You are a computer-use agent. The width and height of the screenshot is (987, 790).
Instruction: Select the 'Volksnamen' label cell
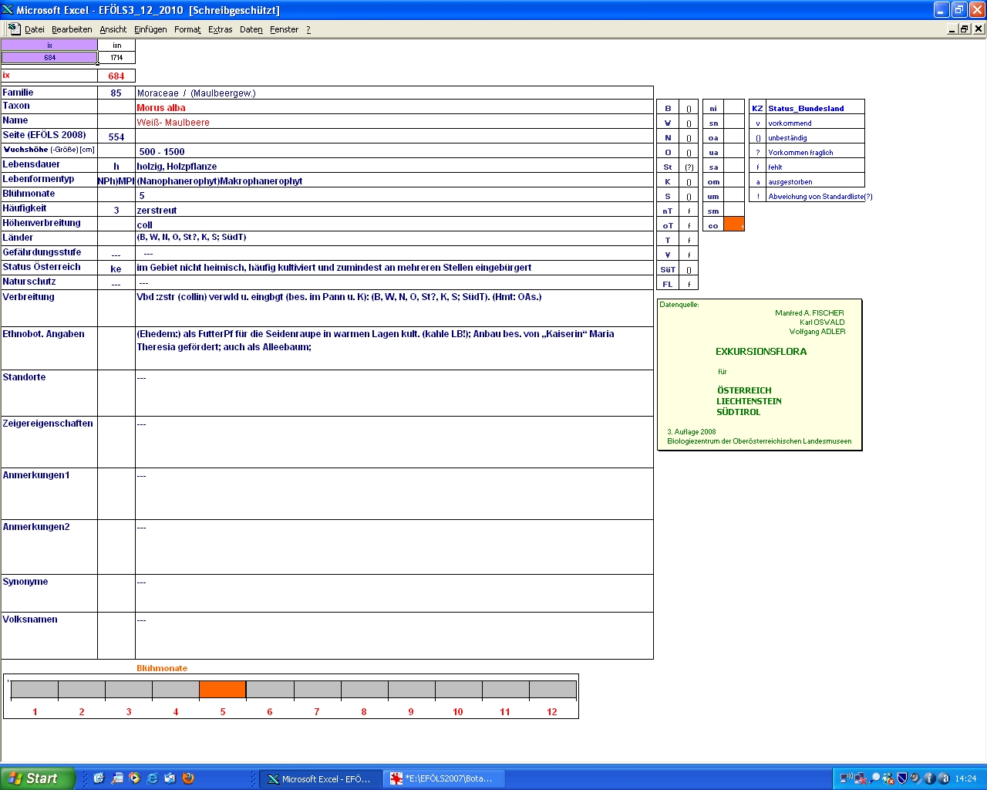(49, 636)
